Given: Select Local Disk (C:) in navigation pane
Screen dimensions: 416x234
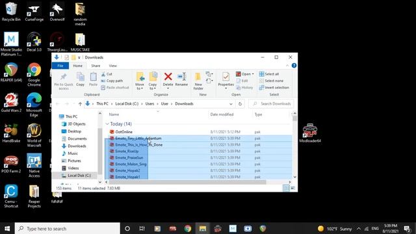Looking at the screenshot, I should pyautogui.click(x=76, y=175).
